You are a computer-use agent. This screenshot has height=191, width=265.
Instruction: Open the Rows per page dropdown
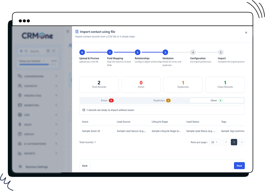215,142
